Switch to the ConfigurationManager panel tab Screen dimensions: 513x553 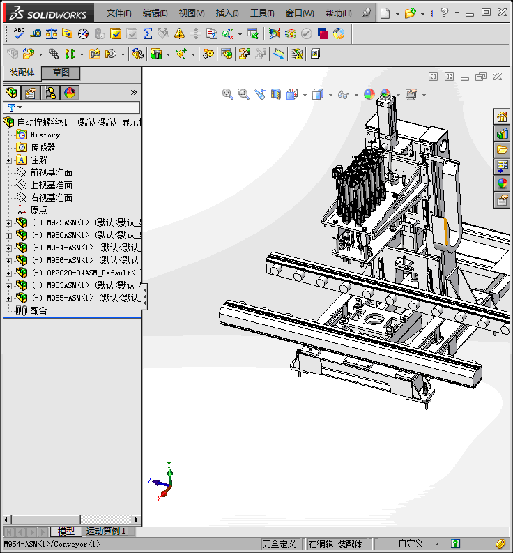[50, 93]
